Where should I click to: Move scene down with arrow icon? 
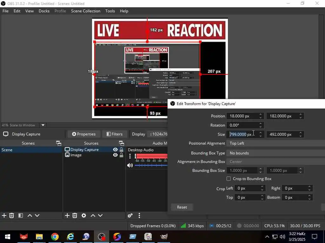tap(37, 215)
